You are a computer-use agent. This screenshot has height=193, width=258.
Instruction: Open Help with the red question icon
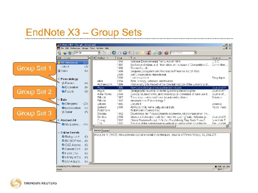[166, 53]
